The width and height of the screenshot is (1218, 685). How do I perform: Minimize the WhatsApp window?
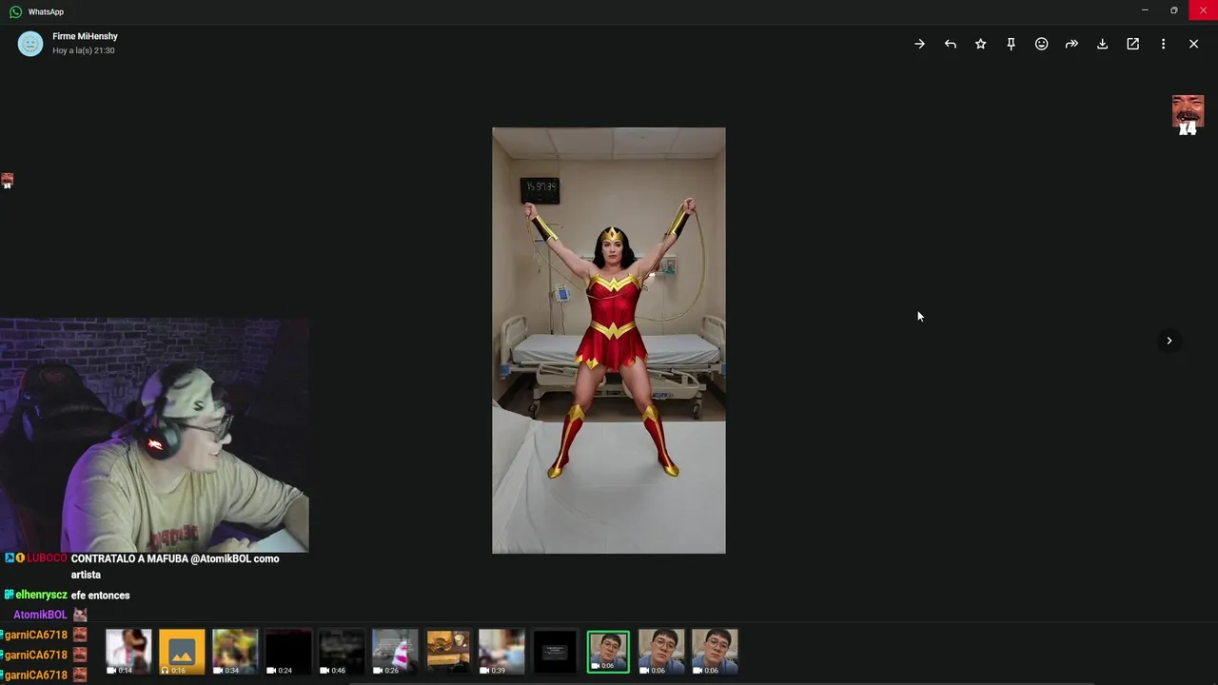pyautogui.click(x=1145, y=10)
